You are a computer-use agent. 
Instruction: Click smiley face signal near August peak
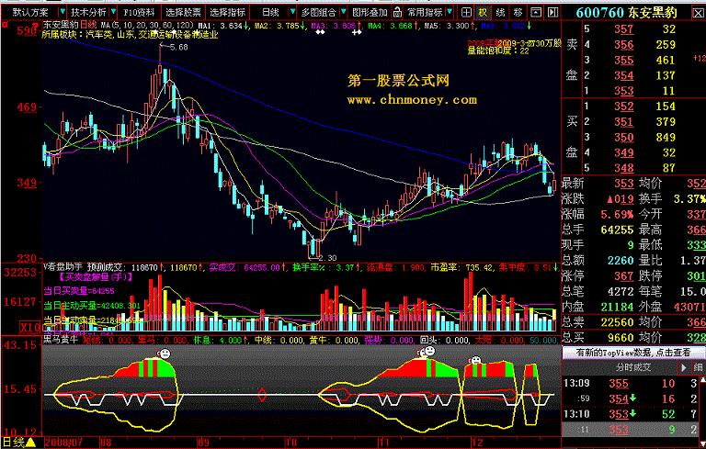(x=165, y=354)
